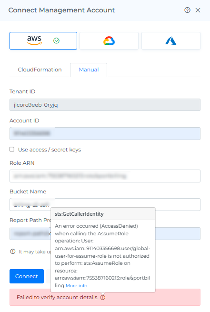Switch to the CloudFormation tab

click(x=40, y=70)
